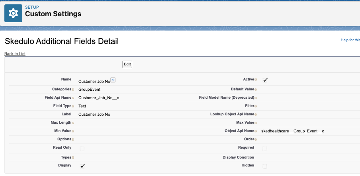The width and height of the screenshot is (360, 176).
Task: Click the Skedulo Additional Fields Detail heading
Action: (x=62, y=41)
